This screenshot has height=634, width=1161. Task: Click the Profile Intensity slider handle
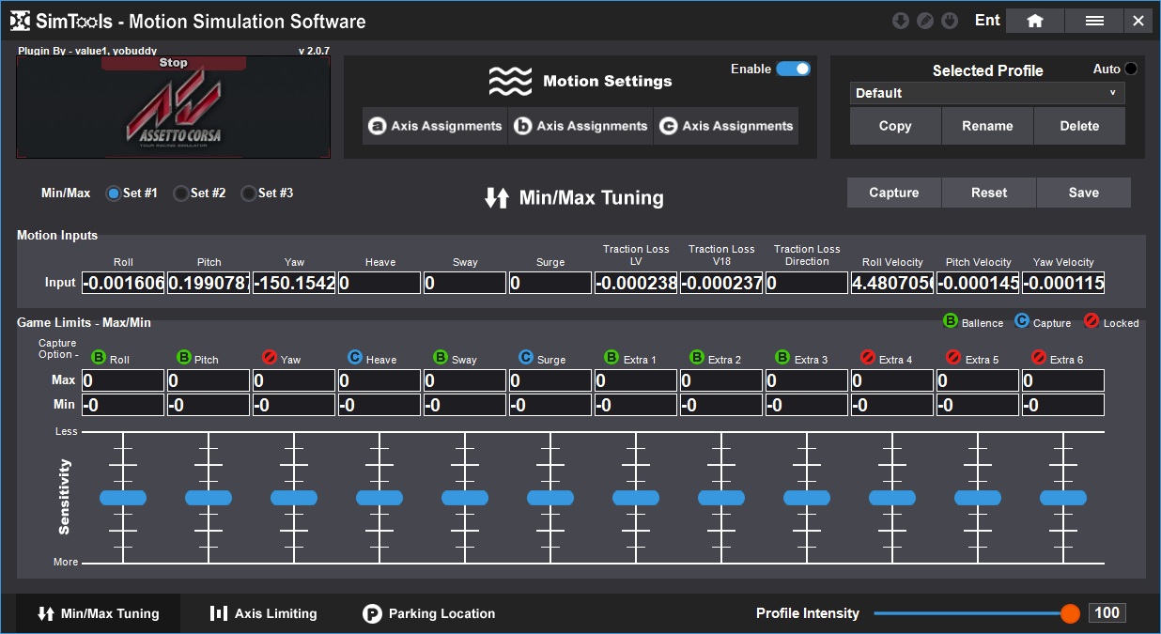(x=1070, y=613)
